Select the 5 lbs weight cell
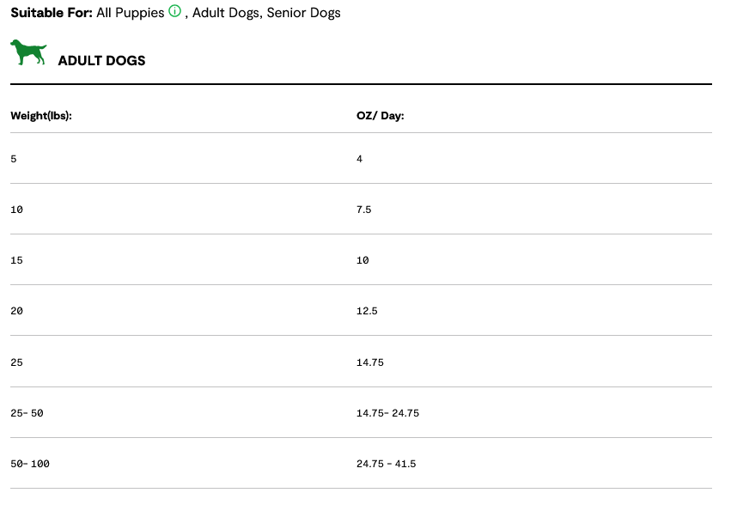This screenshot has height=505, width=731. pyautogui.click(x=13, y=159)
